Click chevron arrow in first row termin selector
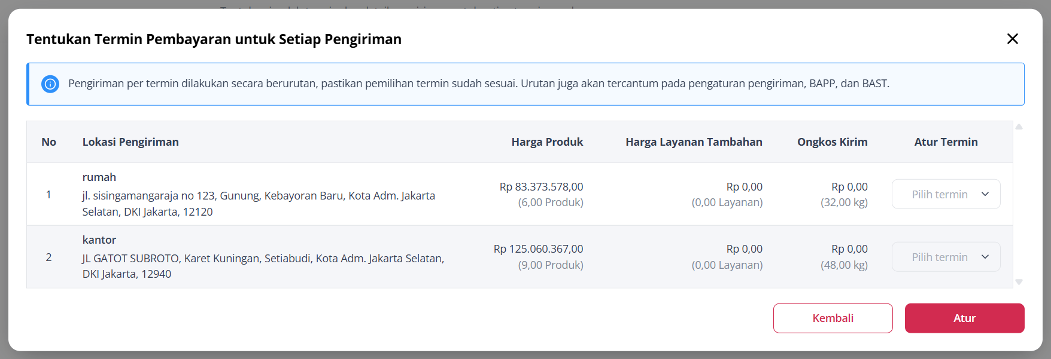The image size is (1051, 359). pos(985,194)
